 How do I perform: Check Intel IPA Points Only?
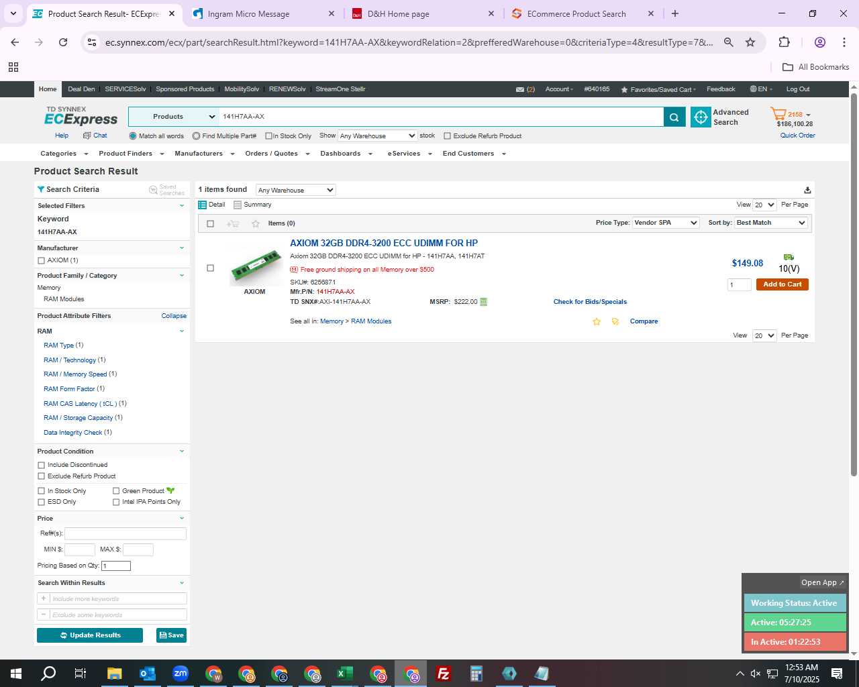[116, 502]
